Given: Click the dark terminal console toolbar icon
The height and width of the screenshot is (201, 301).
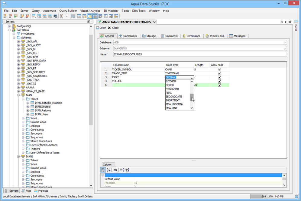Looking at the screenshot, I should pos(55,16).
